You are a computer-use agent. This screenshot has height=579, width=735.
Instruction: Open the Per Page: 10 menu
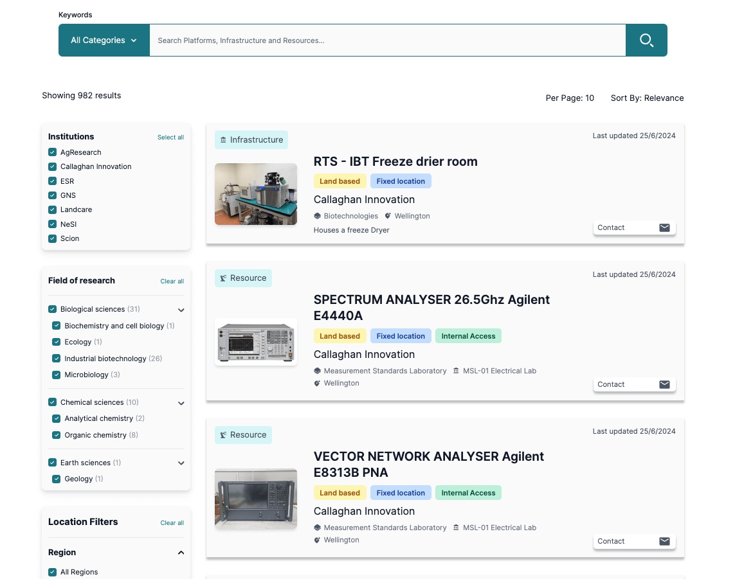coord(570,98)
